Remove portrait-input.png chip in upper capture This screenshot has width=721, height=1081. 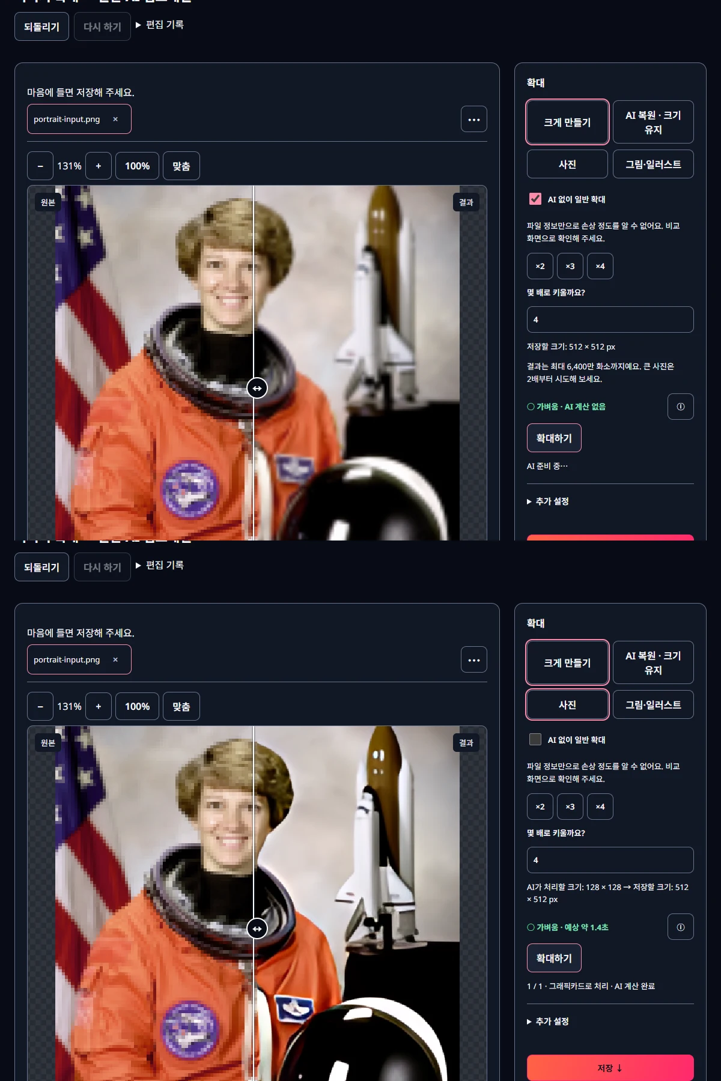pos(115,120)
